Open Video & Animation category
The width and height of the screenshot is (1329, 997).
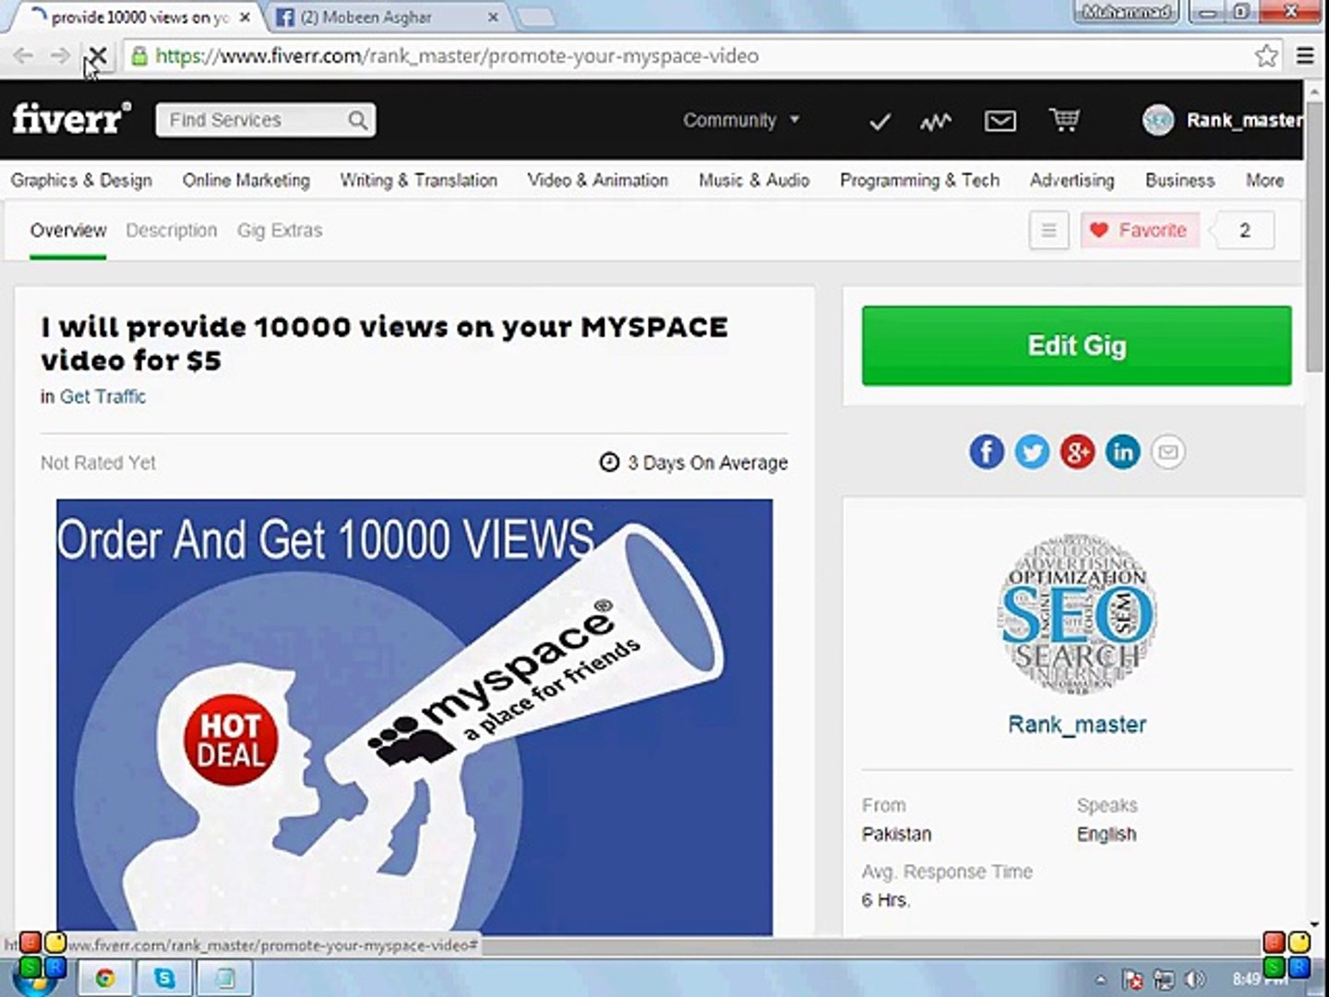pyautogui.click(x=598, y=180)
